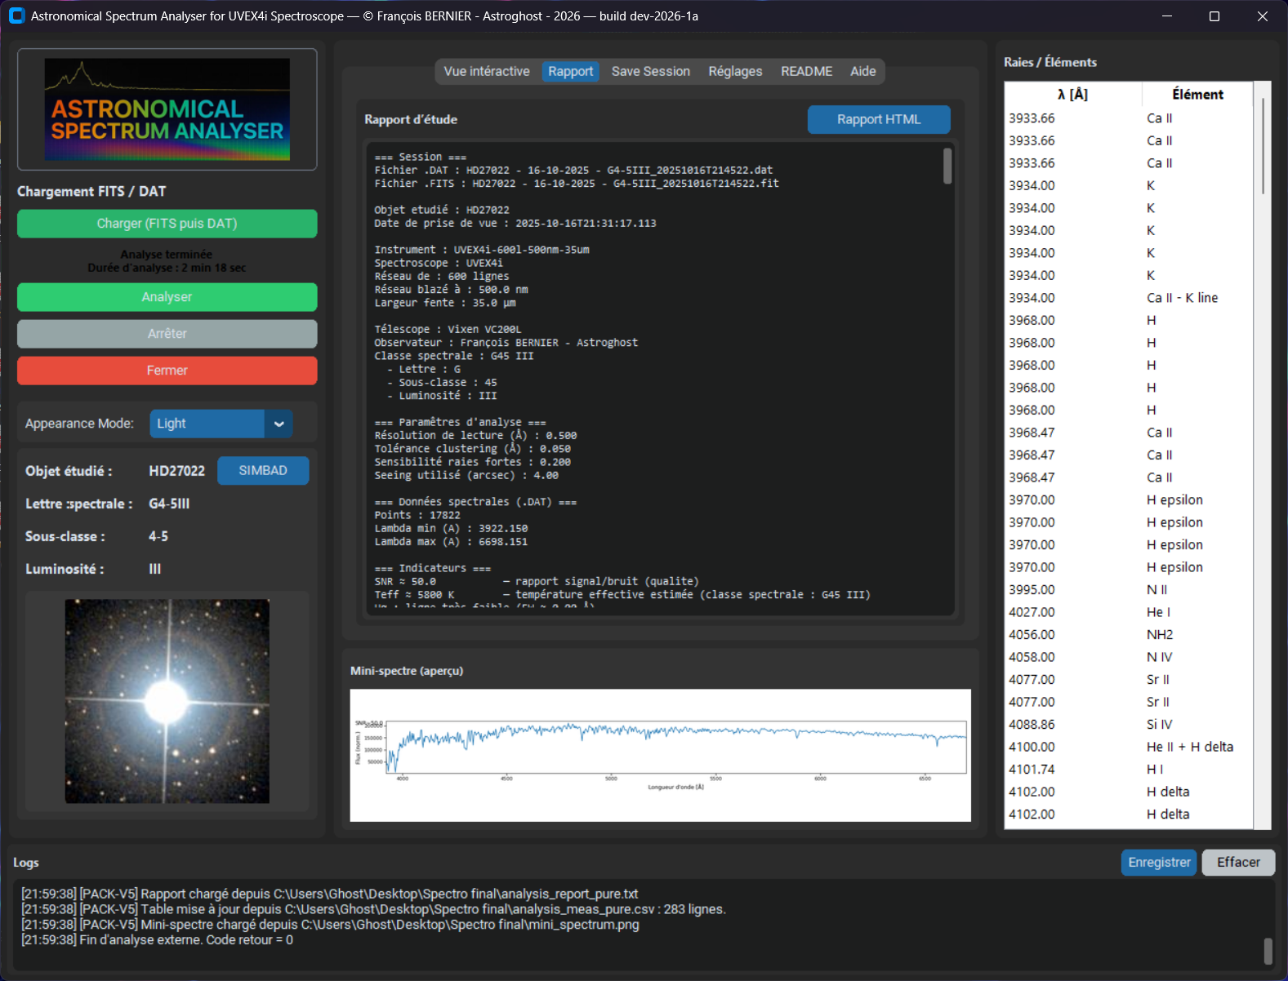Click the app icon in title bar

(16, 16)
